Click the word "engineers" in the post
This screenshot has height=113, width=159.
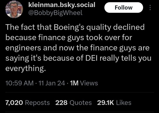tap(23, 48)
